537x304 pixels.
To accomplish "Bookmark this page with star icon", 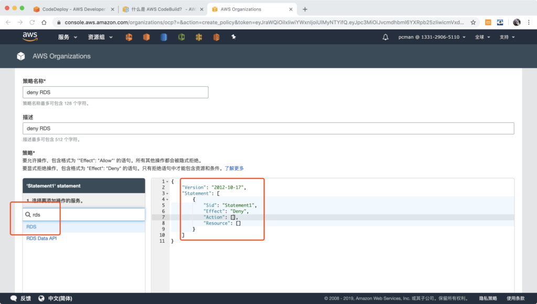I will (x=473, y=22).
